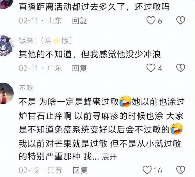Tap the like count 6
Image resolution: width=195 pixels, height=177 pixels.
tap(160, 21)
